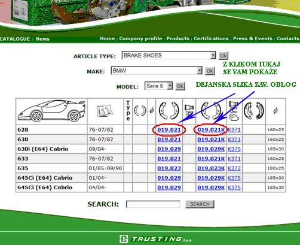Open 019.029 in the 630i (E64) Cabrio row
Screen dimensions: 300x245
coord(169,149)
